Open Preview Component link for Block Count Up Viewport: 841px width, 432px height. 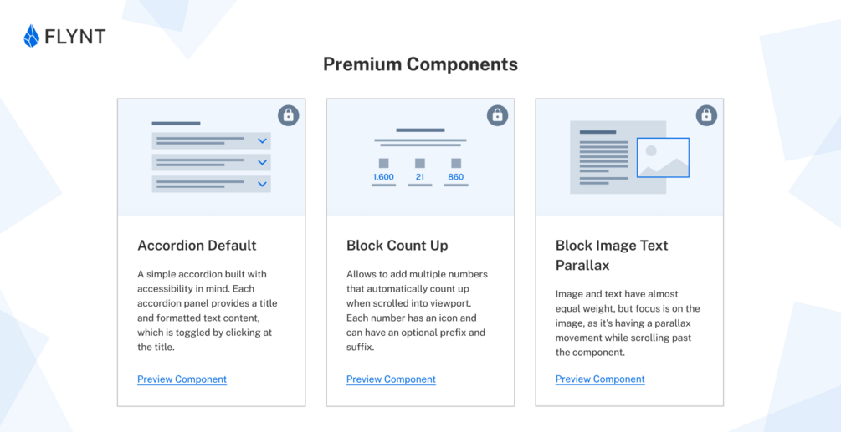click(391, 379)
